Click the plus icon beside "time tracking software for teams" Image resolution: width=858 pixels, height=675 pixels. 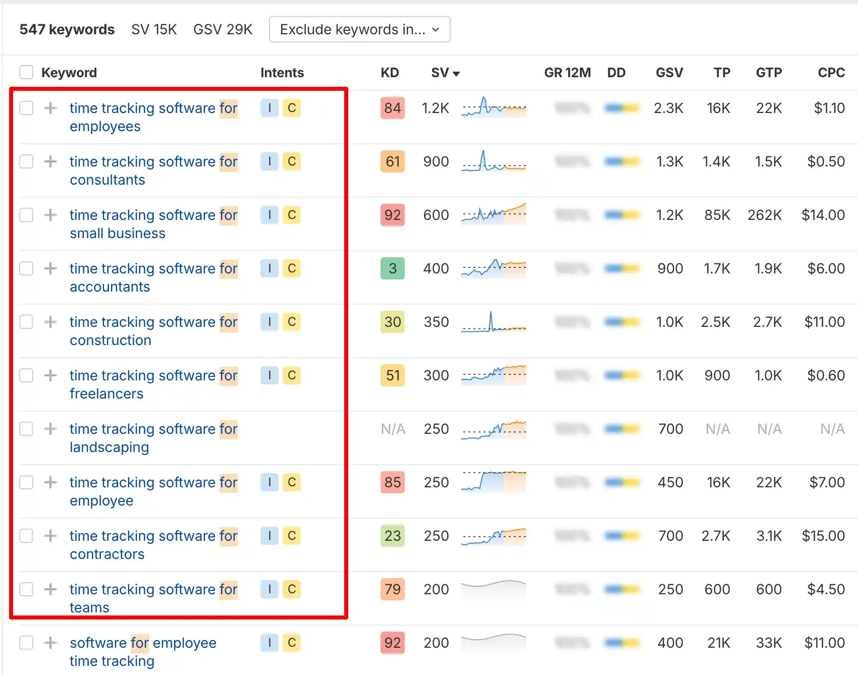click(x=50, y=589)
